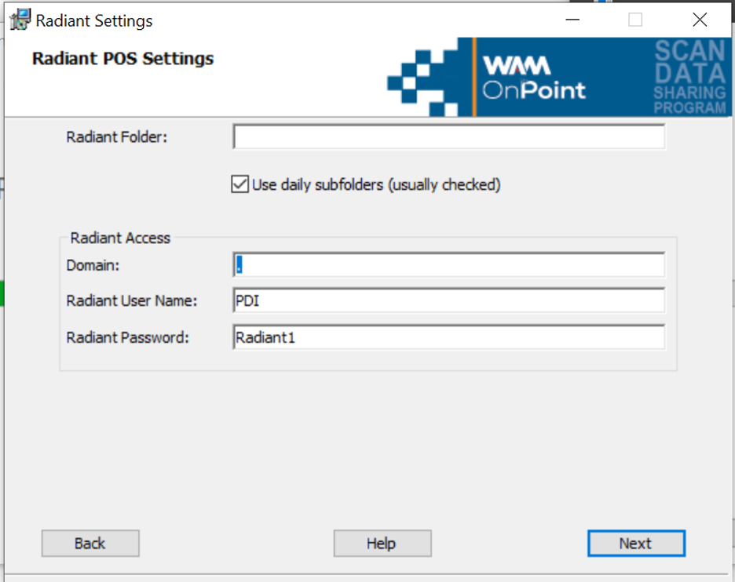Click the Radiant Settings title bar text
Image resolution: width=735 pixels, height=582 pixels.
(94, 20)
